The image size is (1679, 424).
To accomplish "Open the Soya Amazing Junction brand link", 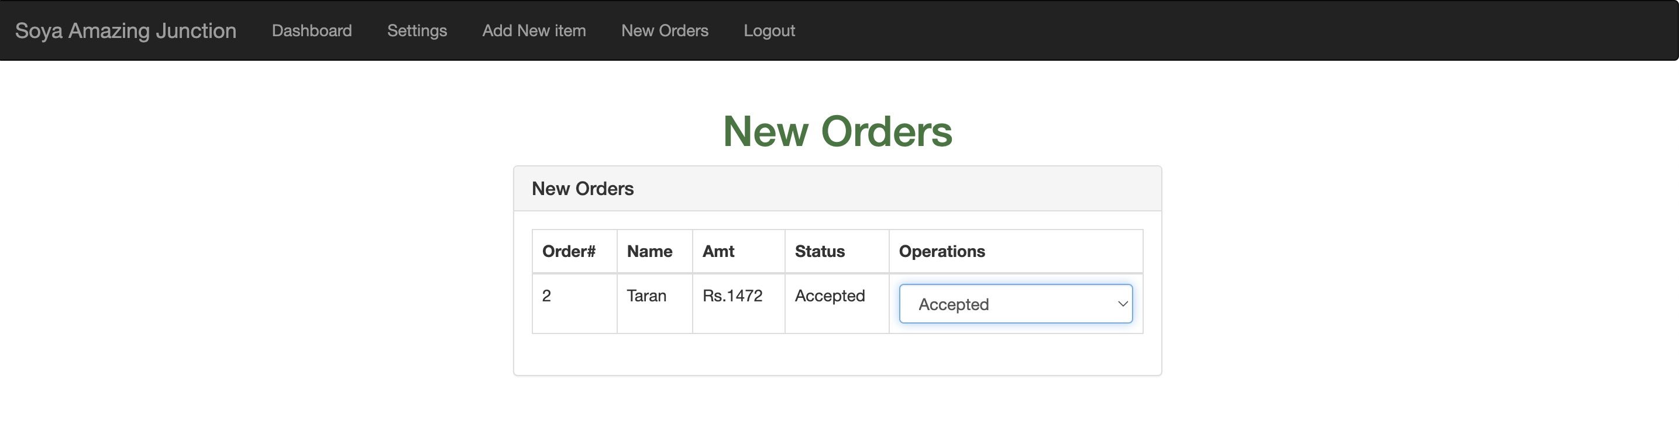I will 125,30.
